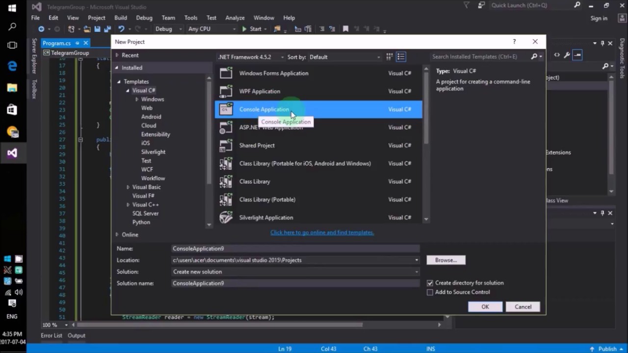The height and width of the screenshot is (353, 628).
Task: Click the Save toolbar icon
Action: coord(97,29)
